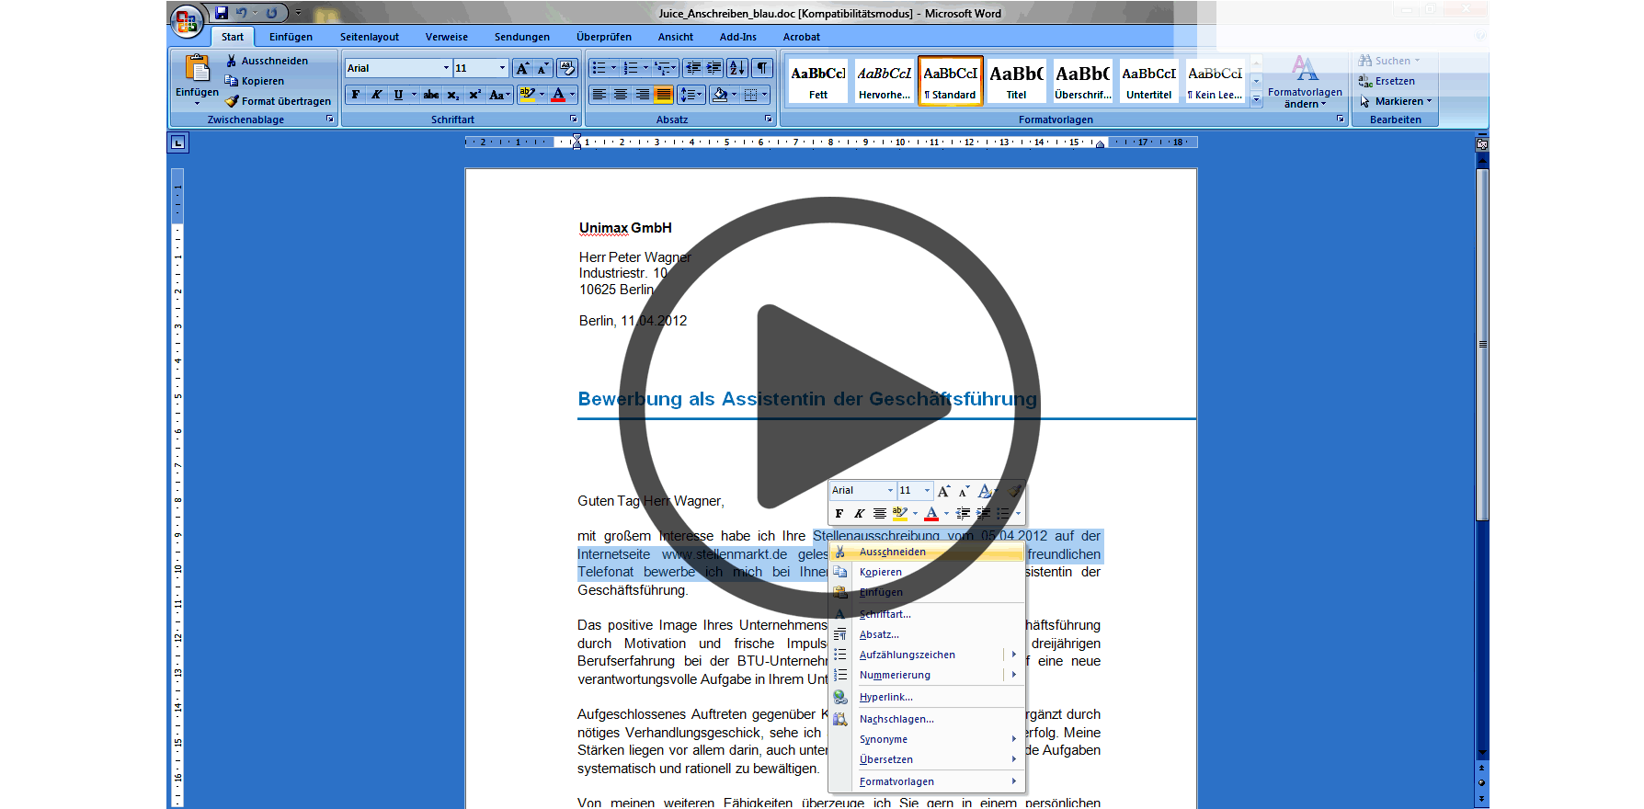
Task: Apply strikethrough with the abc icon
Action: [x=431, y=95]
